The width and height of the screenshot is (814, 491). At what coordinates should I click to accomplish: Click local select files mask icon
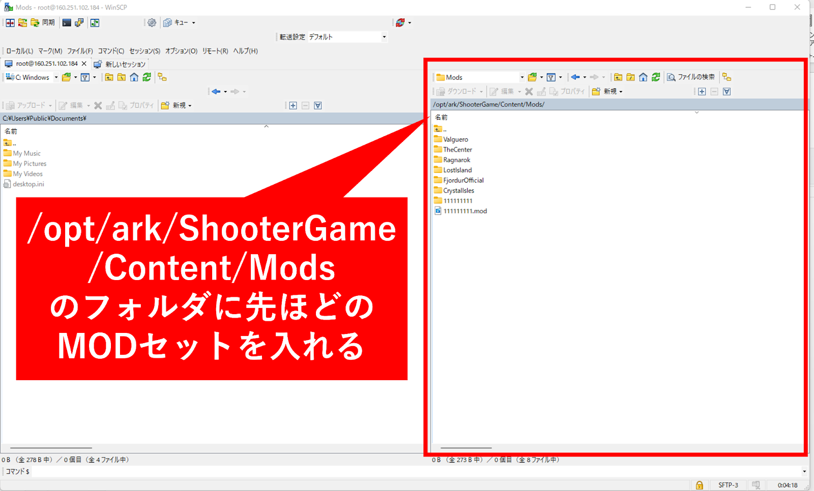tap(318, 106)
